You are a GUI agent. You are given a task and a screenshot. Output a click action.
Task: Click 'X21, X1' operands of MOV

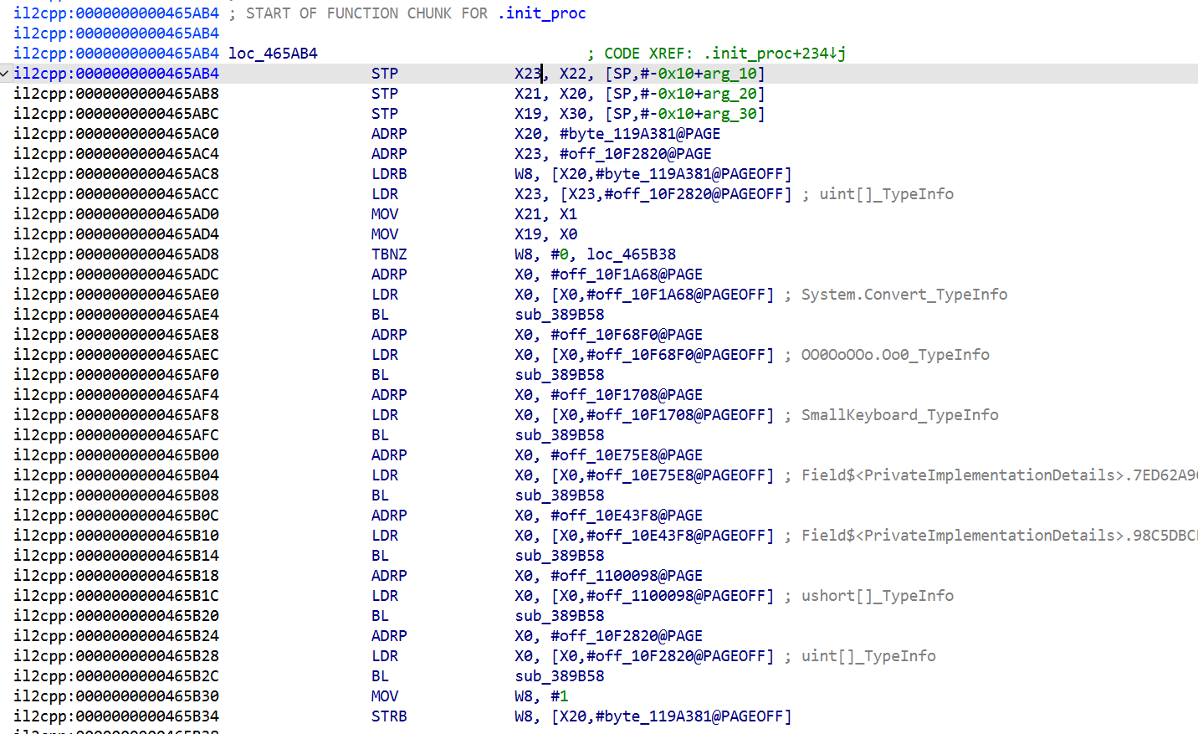point(545,214)
